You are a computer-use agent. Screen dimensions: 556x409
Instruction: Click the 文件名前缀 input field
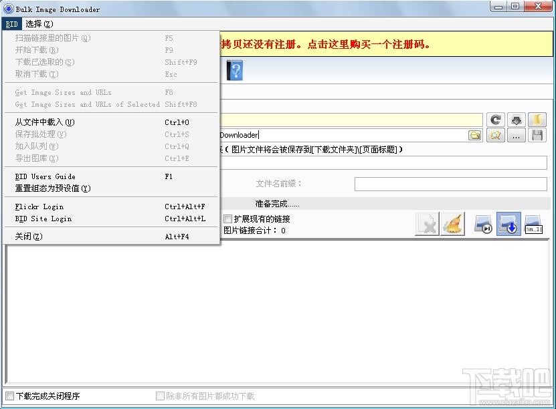[451, 184]
